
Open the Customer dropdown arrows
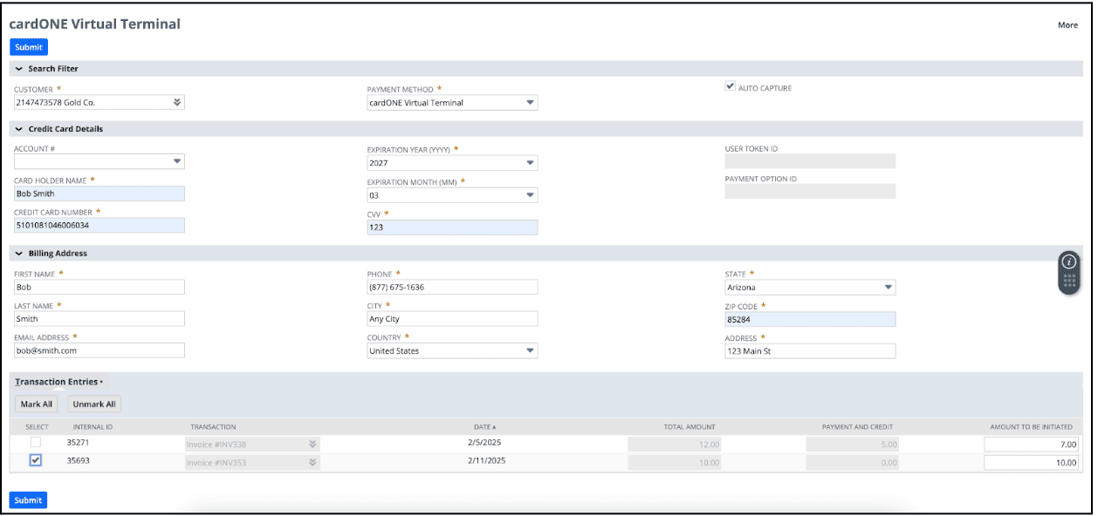177,102
